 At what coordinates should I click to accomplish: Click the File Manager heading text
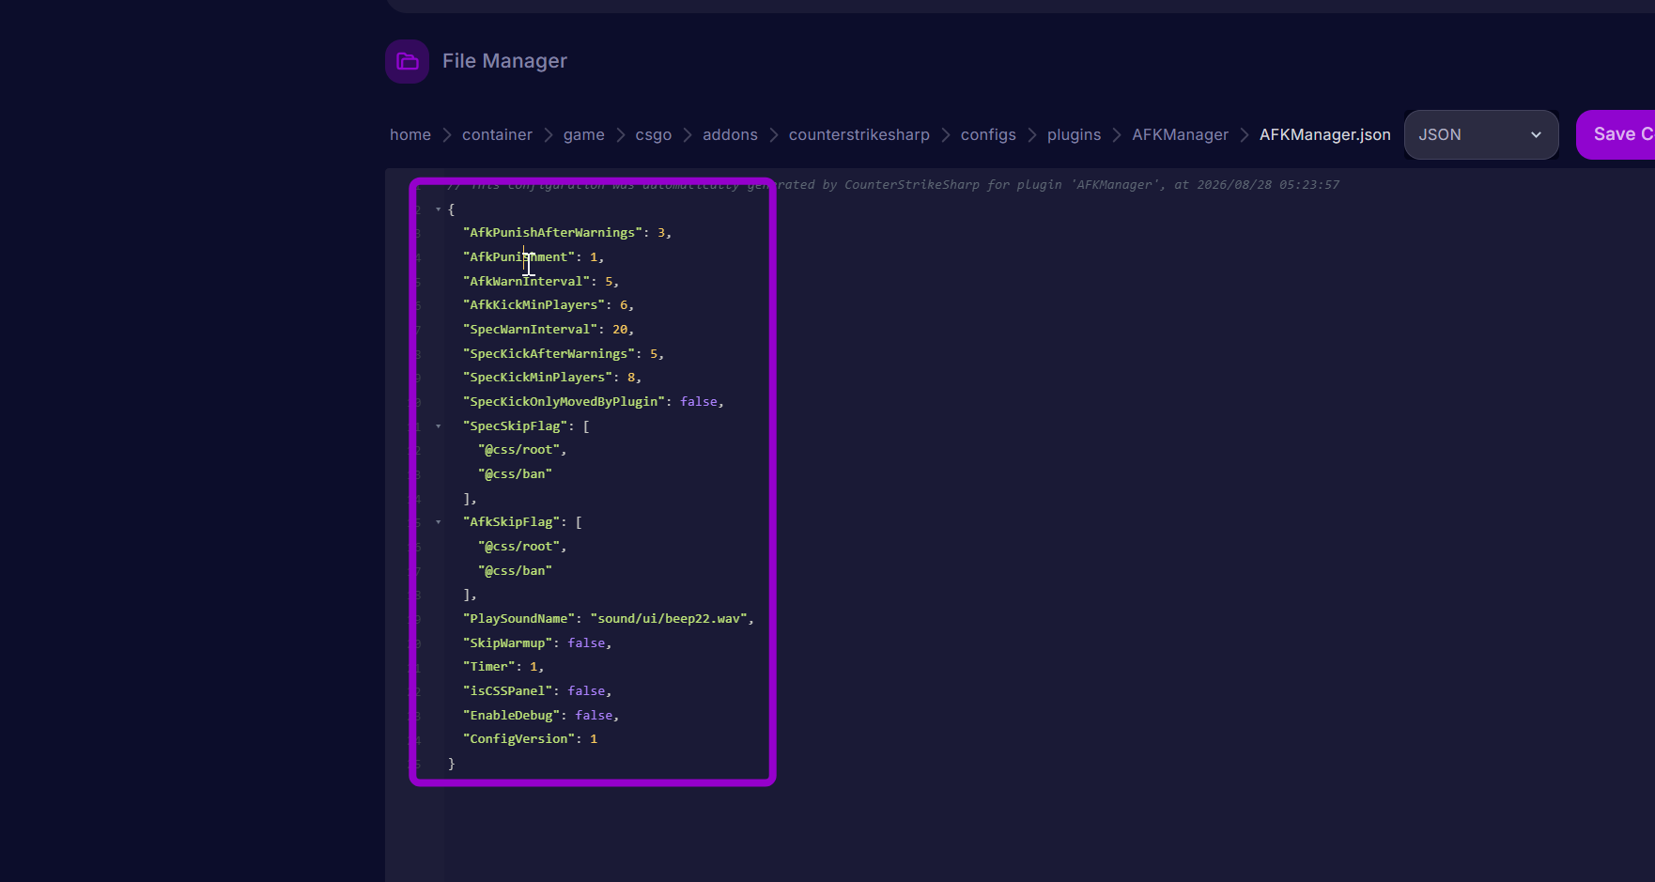(504, 61)
